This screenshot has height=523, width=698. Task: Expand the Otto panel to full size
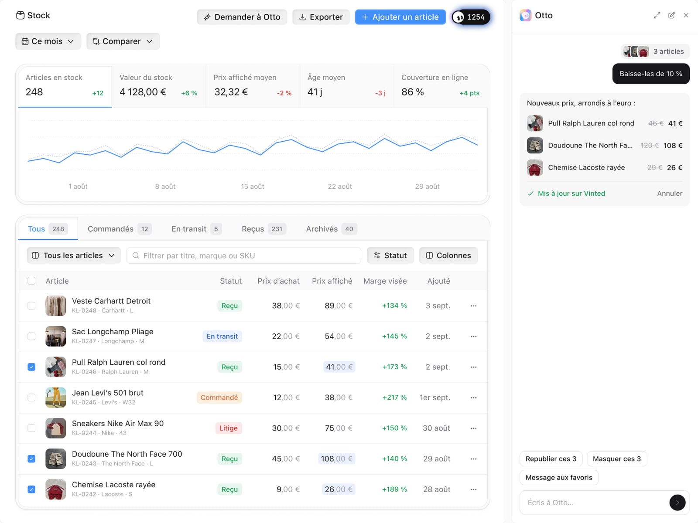(x=657, y=15)
